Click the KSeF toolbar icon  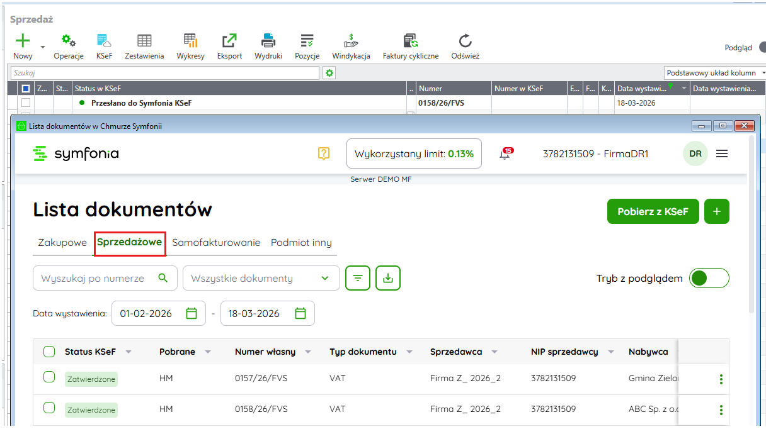click(104, 42)
